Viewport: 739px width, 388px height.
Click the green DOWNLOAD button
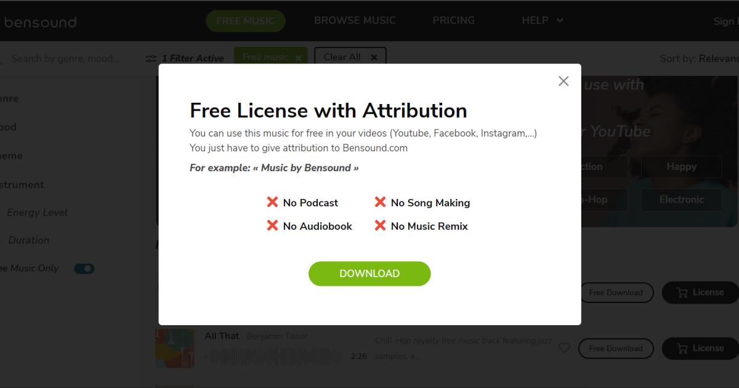(369, 273)
